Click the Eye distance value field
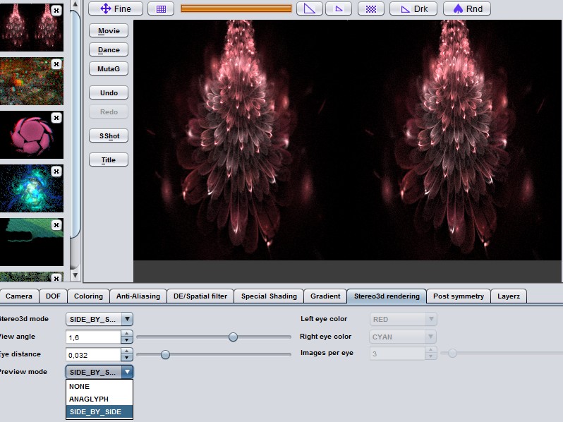 coord(94,355)
